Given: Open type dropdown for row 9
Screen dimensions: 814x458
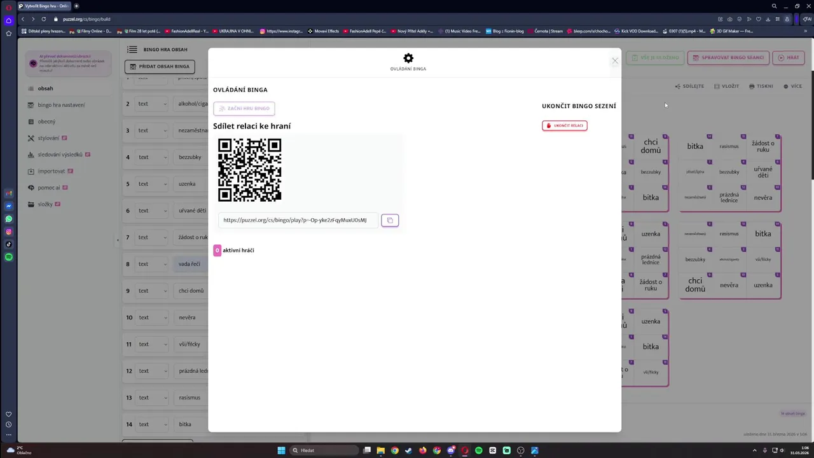Looking at the screenshot, I should [153, 291].
